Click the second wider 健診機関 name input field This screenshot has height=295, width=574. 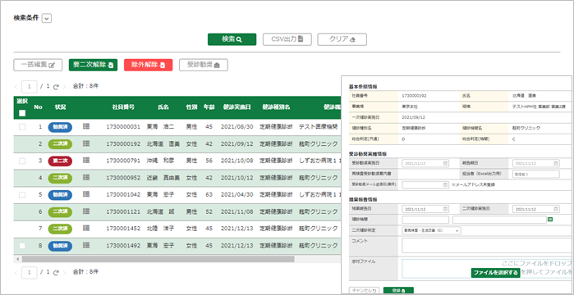(x=499, y=220)
